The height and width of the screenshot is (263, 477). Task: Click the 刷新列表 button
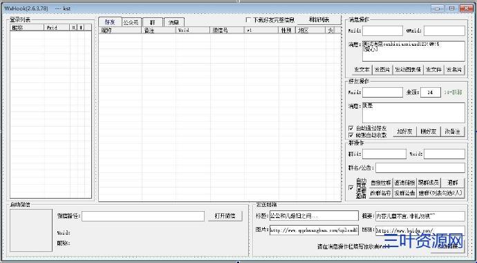click(319, 20)
